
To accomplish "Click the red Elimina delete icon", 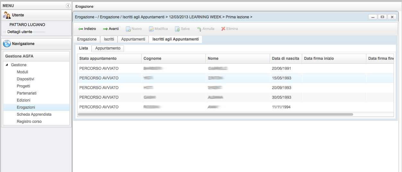I will [x=223, y=29].
